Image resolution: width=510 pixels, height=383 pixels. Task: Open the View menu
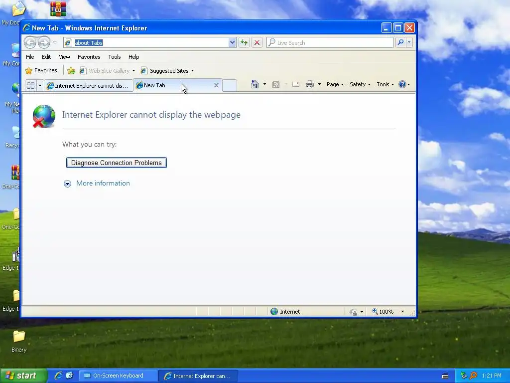coord(64,57)
